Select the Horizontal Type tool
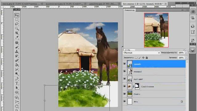Viewport: 197px width, 111px height. [17, 83]
